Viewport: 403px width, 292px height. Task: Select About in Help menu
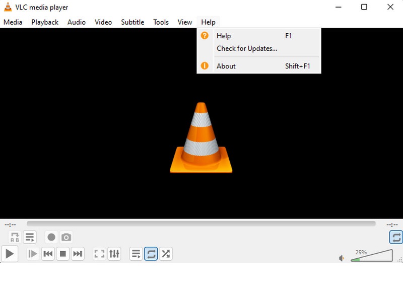[x=259, y=66]
